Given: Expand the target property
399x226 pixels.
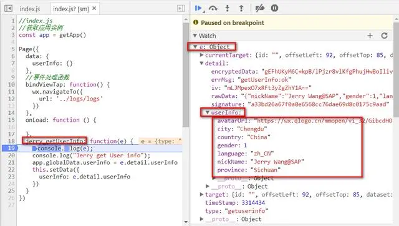Looking at the screenshot, I should point(201,195).
